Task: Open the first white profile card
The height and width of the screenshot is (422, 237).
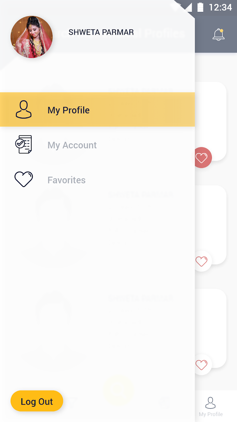Action: (211, 121)
